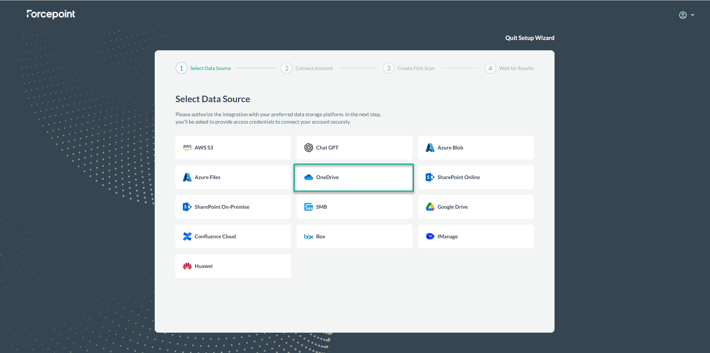Viewport: 710px width, 353px height.
Task: Click the Azure Blob icon
Action: pyautogui.click(x=430, y=148)
